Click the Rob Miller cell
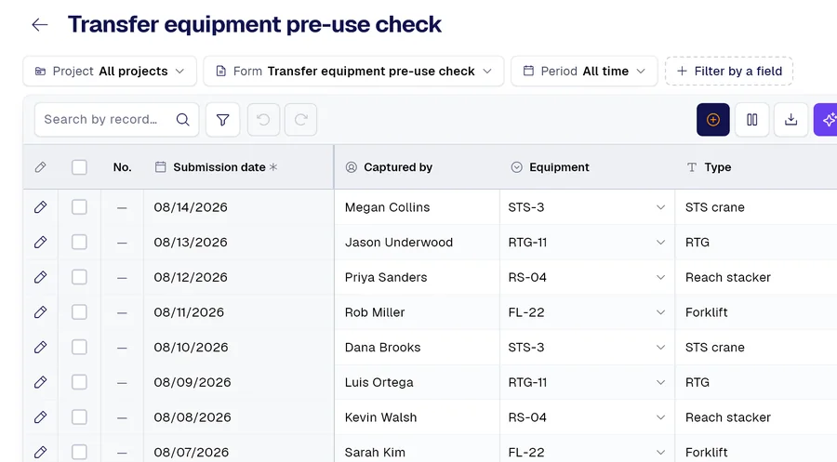Screen dimensions: 837x462 (x=417, y=312)
